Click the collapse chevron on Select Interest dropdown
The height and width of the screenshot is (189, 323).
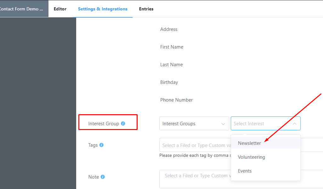(295, 123)
